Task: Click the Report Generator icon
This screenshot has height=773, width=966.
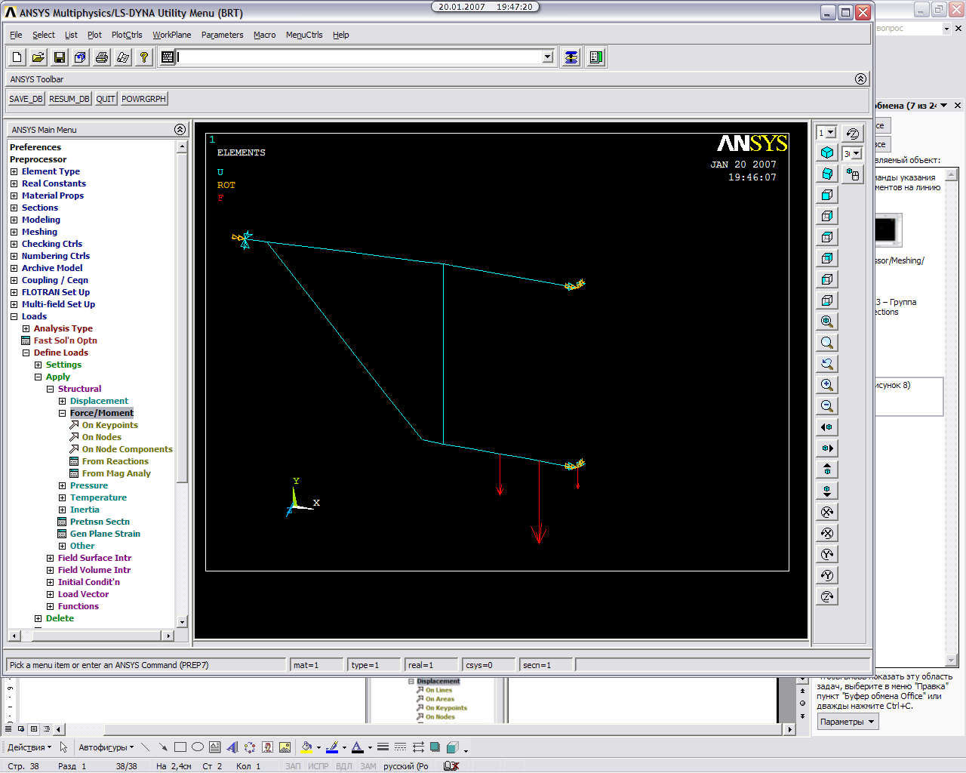Action: 123,57
